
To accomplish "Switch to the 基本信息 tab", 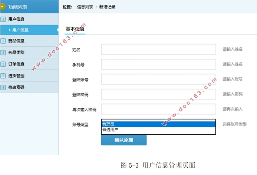I will point(75,29).
